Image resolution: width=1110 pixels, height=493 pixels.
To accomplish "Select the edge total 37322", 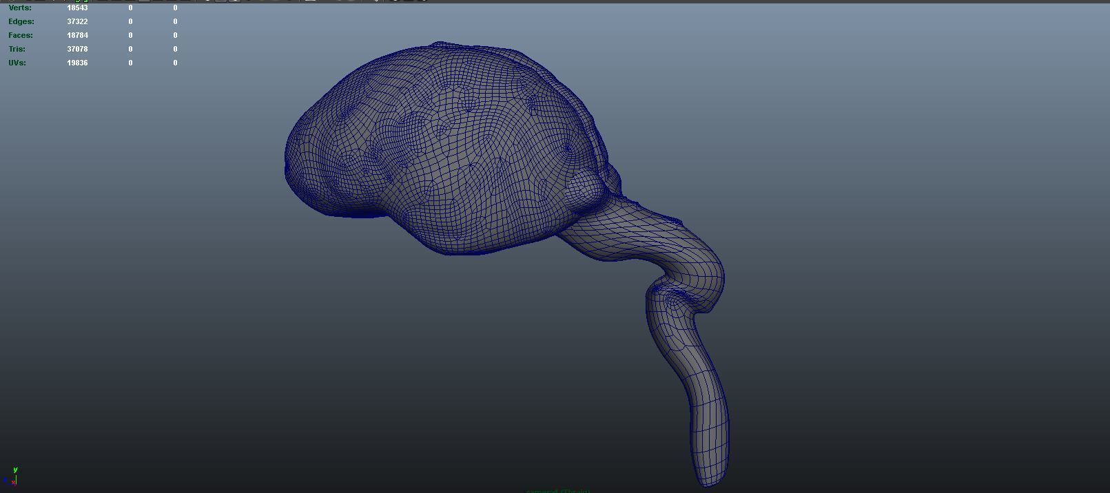I will (77, 21).
